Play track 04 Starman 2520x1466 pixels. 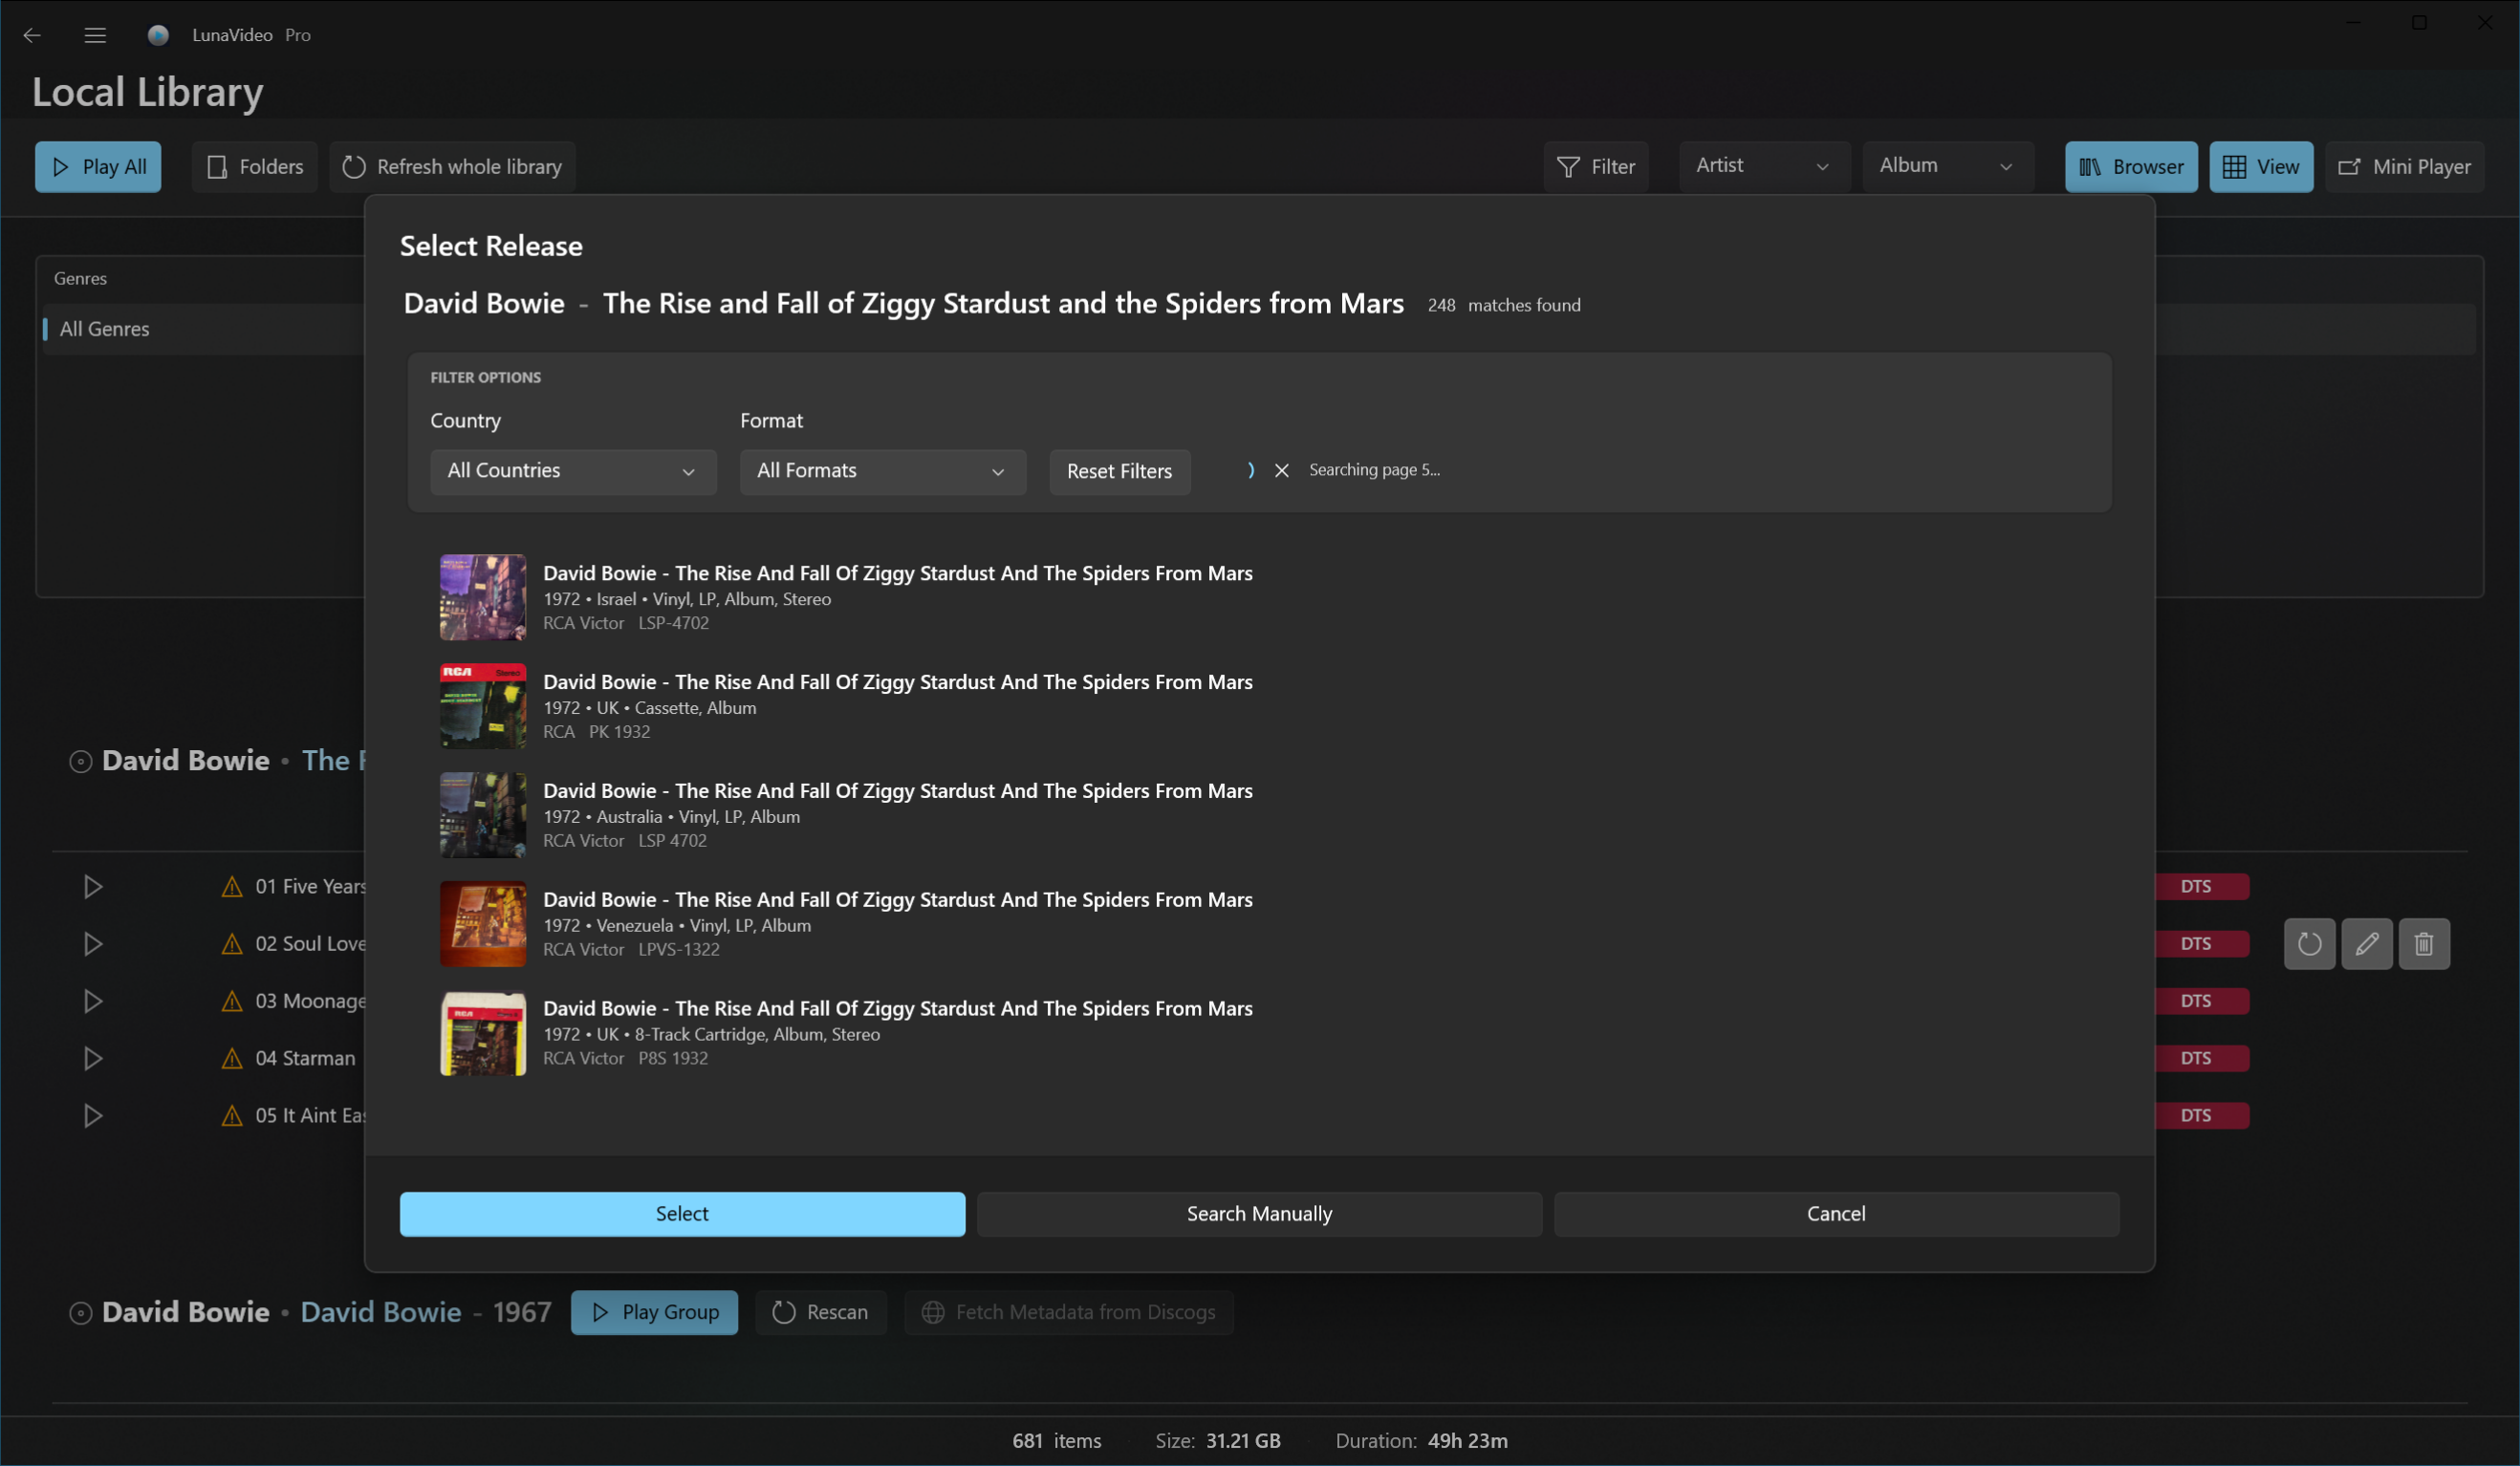[92, 1058]
